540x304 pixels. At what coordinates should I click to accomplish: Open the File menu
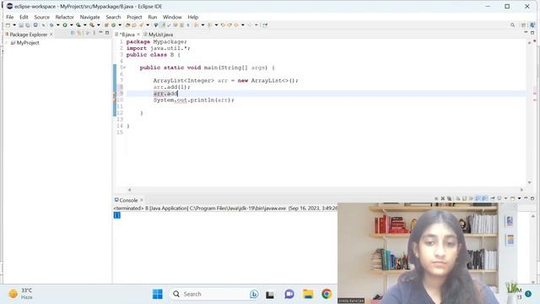[9, 17]
